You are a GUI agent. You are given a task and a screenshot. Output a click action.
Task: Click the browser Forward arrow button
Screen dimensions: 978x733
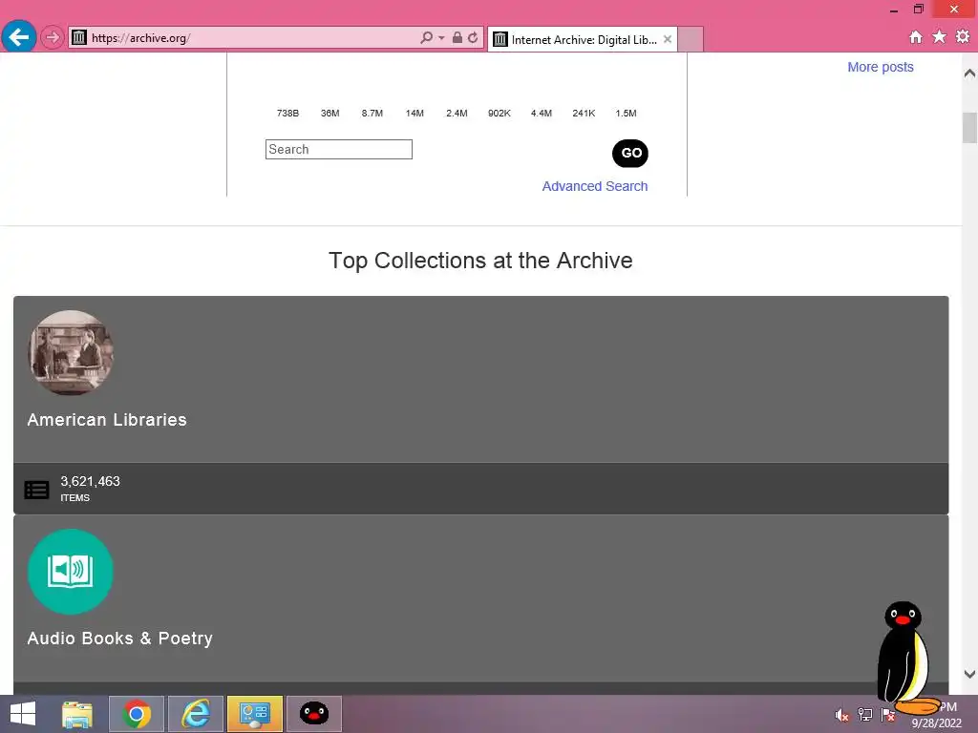coord(53,38)
